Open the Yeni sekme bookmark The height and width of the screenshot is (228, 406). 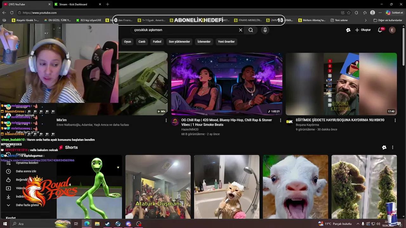[339, 20]
